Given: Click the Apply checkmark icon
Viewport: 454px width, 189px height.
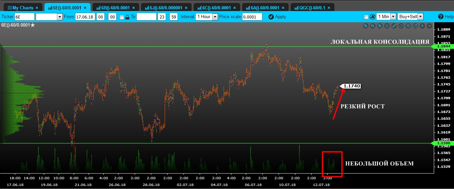Looking at the screenshot, I should (271, 16).
